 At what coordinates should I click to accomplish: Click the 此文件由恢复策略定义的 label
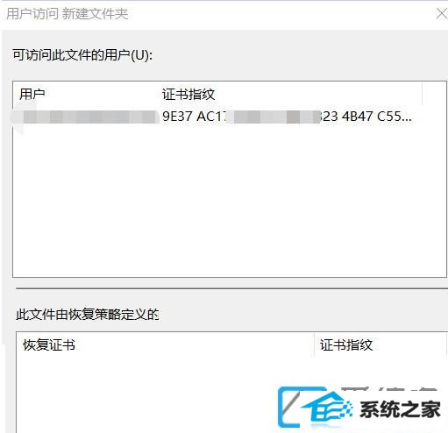87,315
